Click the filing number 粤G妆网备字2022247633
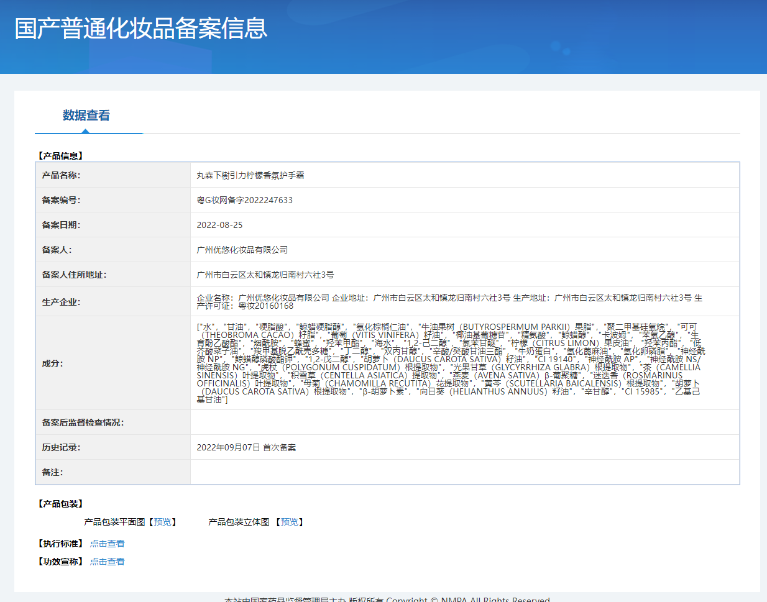Image resolution: width=767 pixels, height=602 pixels. 244,200
